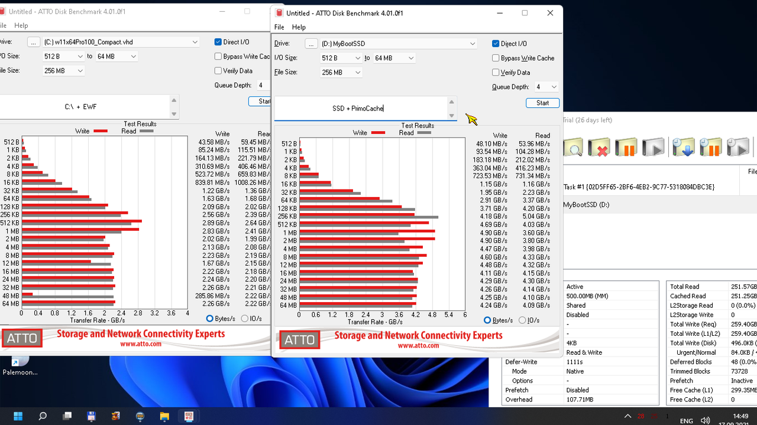Screen dimensions: 757x425
Task: Open Task View on the taskbar
Action: tap(67, 416)
